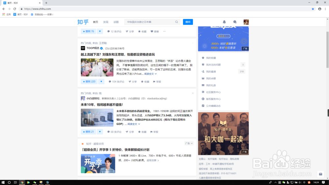This screenshot has height=185, width=329.
Task: Switch to the 发现 nav tab
Action: pos(106,22)
